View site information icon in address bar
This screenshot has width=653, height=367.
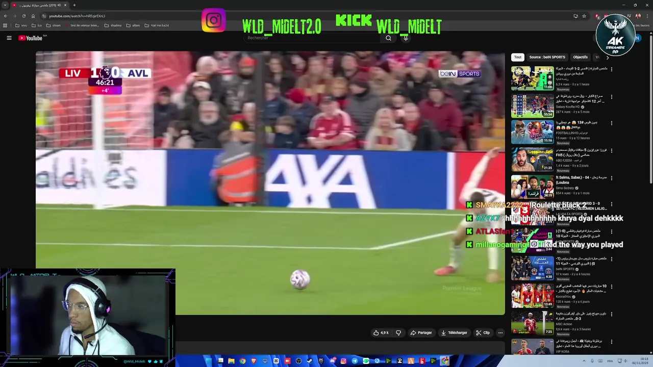click(44, 16)
